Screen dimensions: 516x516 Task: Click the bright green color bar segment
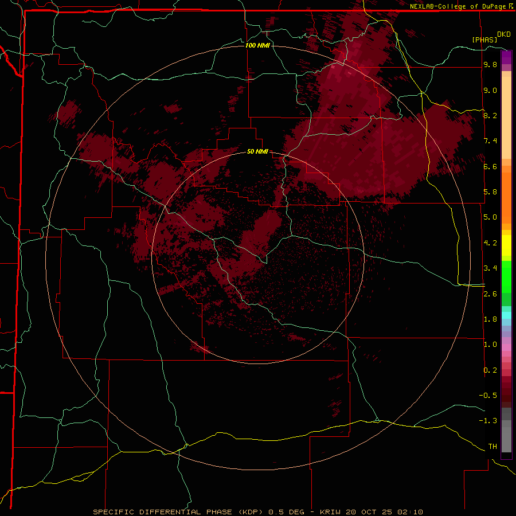coord(506,276)
